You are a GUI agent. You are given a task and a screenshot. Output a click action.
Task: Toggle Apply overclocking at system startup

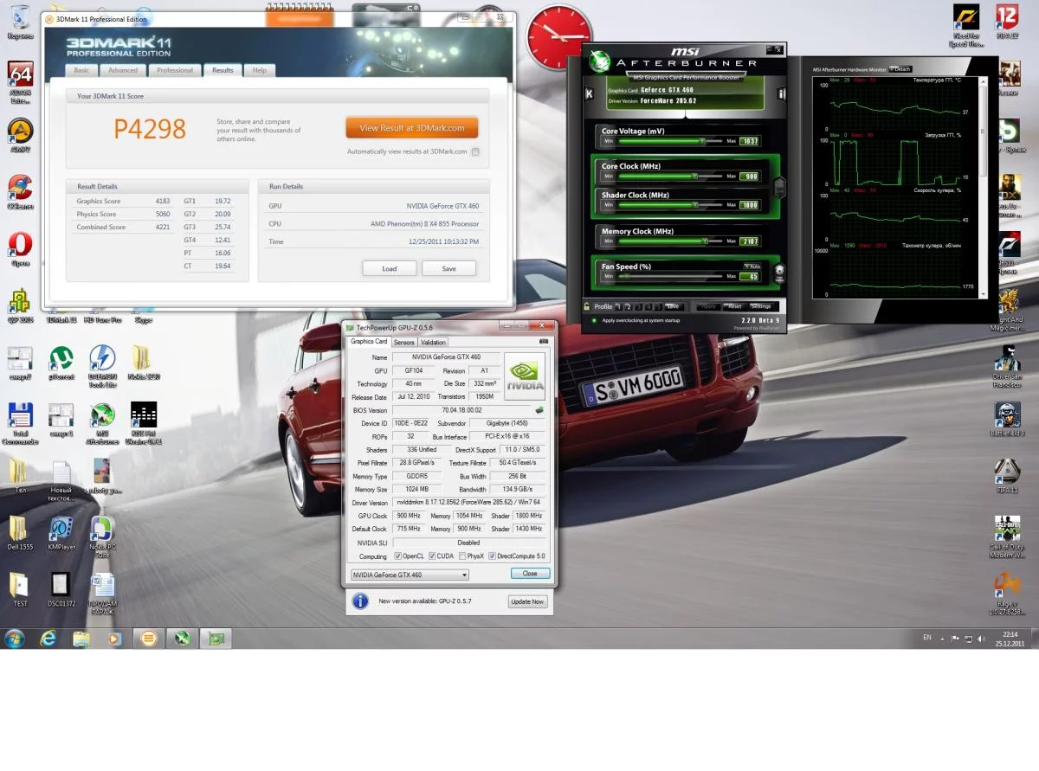tap(594, 320)
